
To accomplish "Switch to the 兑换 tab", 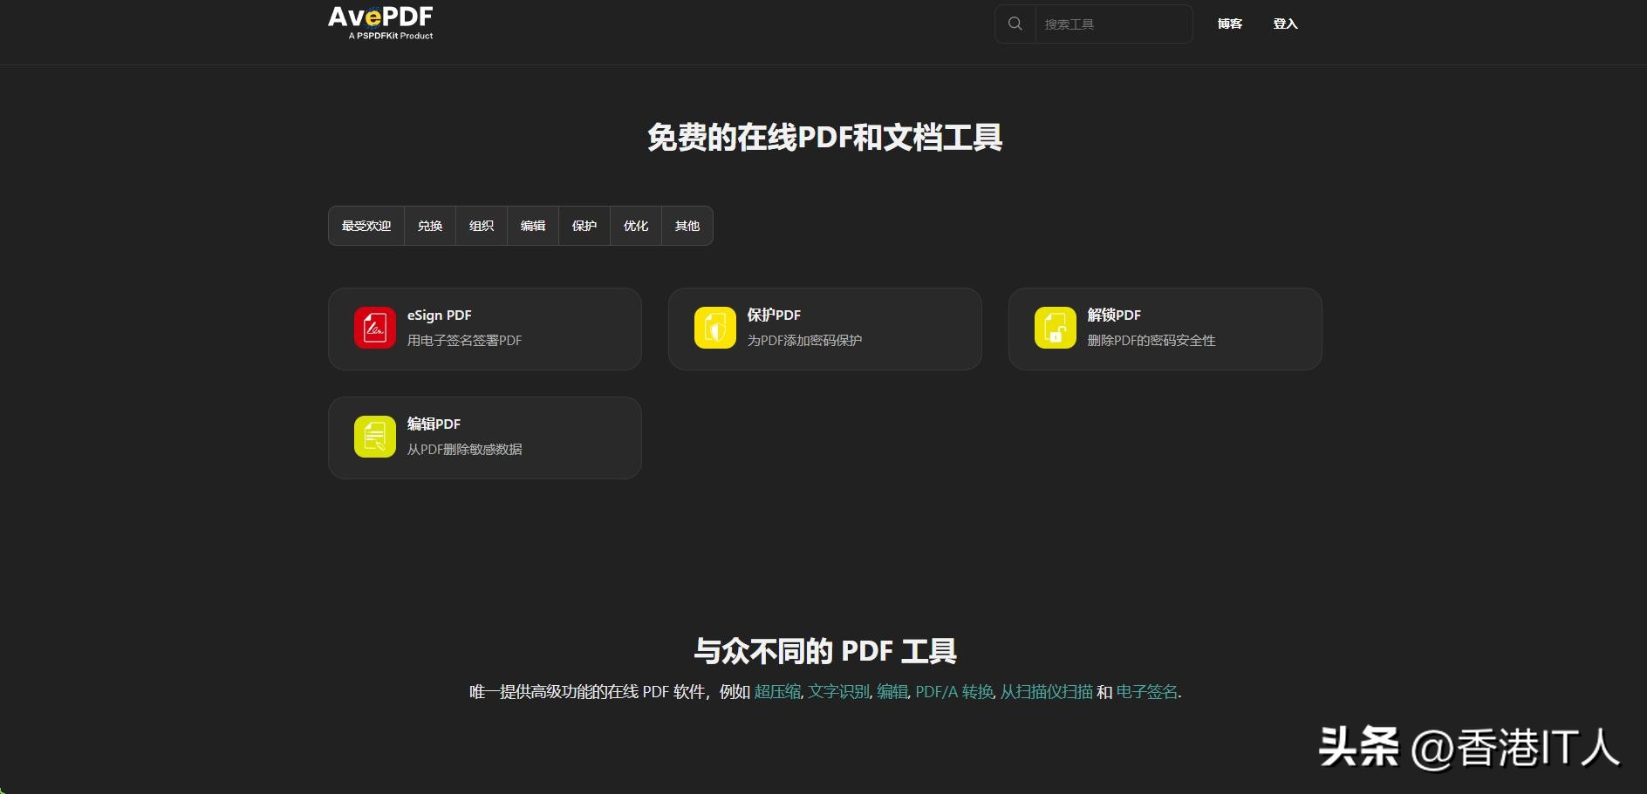I will point(430,226).
